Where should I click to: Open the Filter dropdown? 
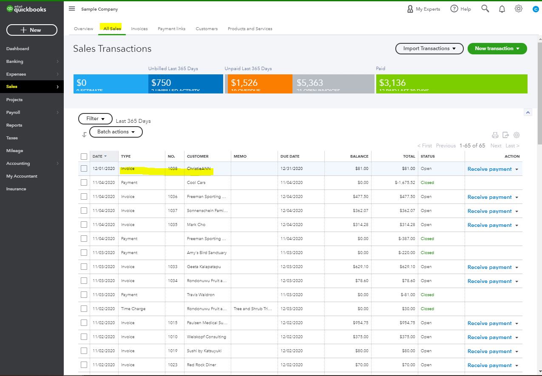96,119
